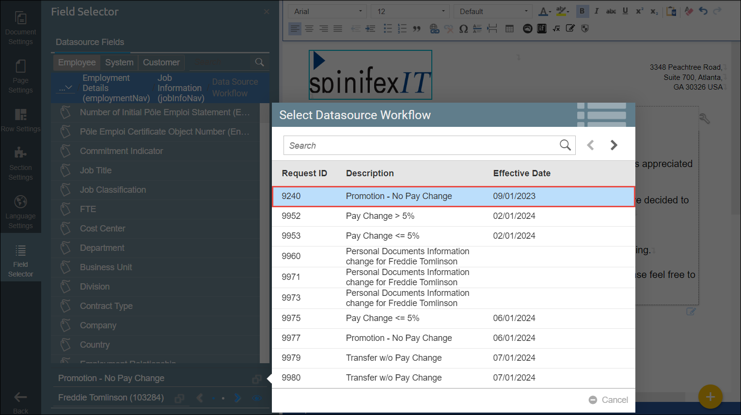The image size is (741, 415).
Task: Open the text color picker
Action: 545,11
